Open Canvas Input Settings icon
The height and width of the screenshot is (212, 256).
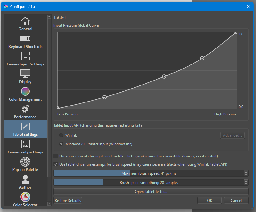click(25, 56)
